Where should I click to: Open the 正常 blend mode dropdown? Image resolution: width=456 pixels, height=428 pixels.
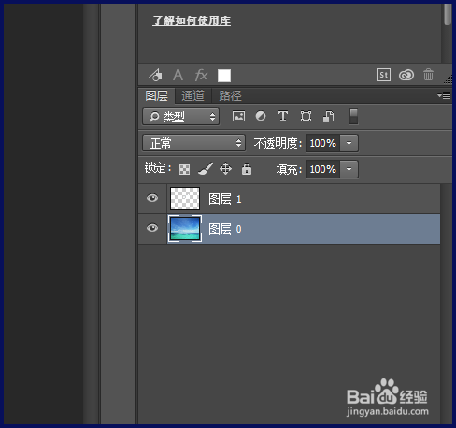(193, 143)
